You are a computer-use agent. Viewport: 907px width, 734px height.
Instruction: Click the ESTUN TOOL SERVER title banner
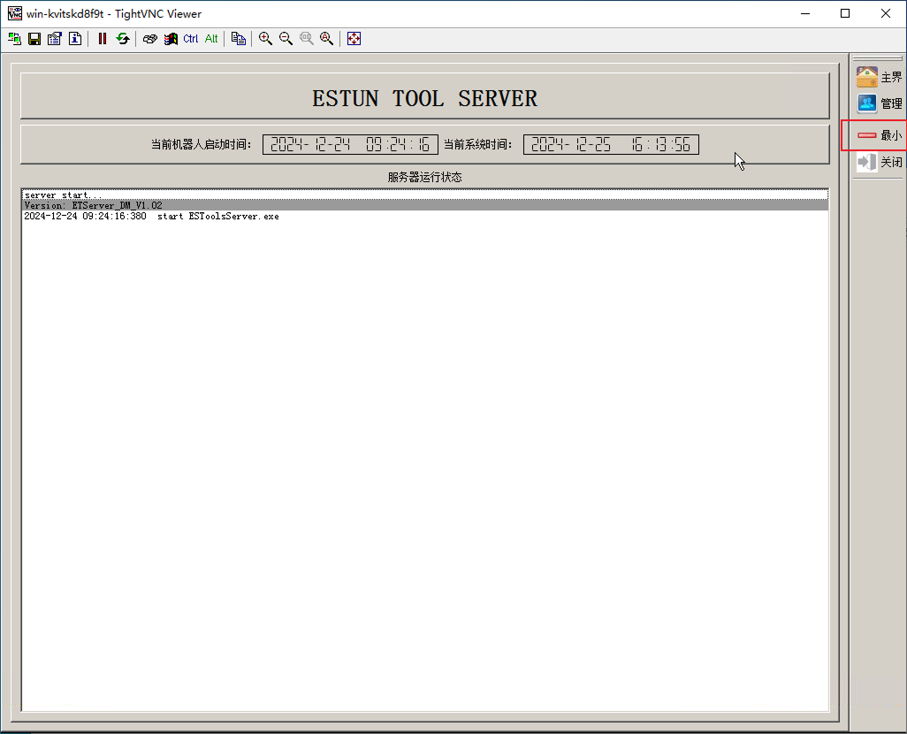click(x=424, y=96)
